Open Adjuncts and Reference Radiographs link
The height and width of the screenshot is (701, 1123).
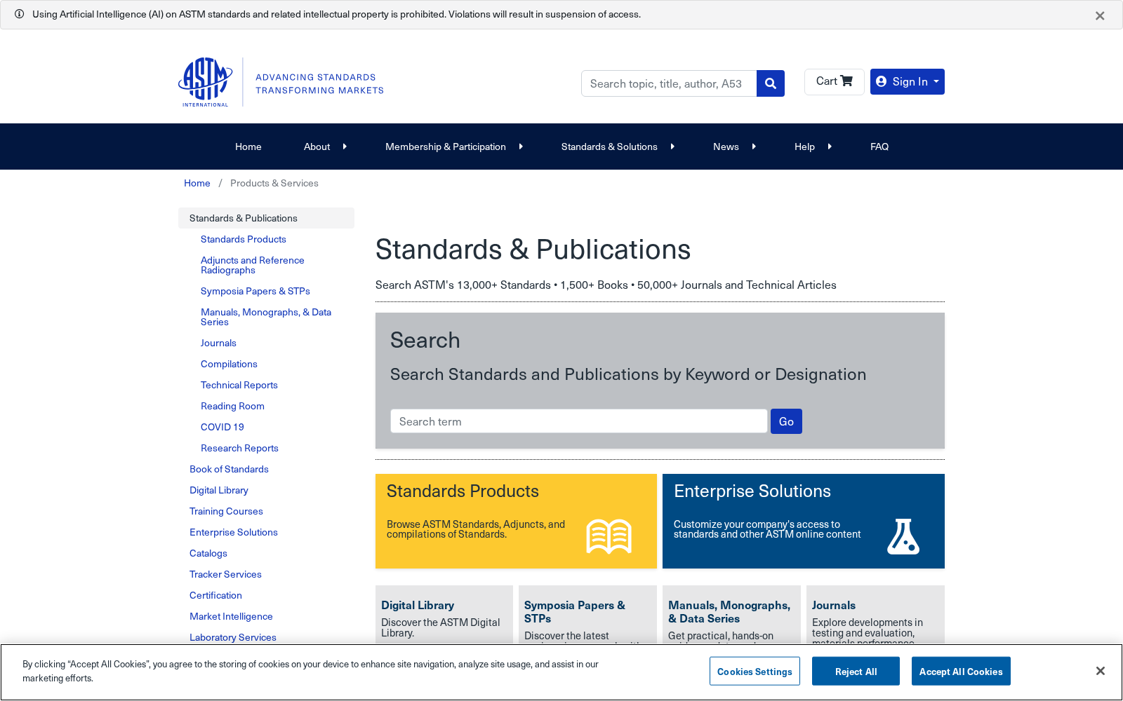pos(253,265)
